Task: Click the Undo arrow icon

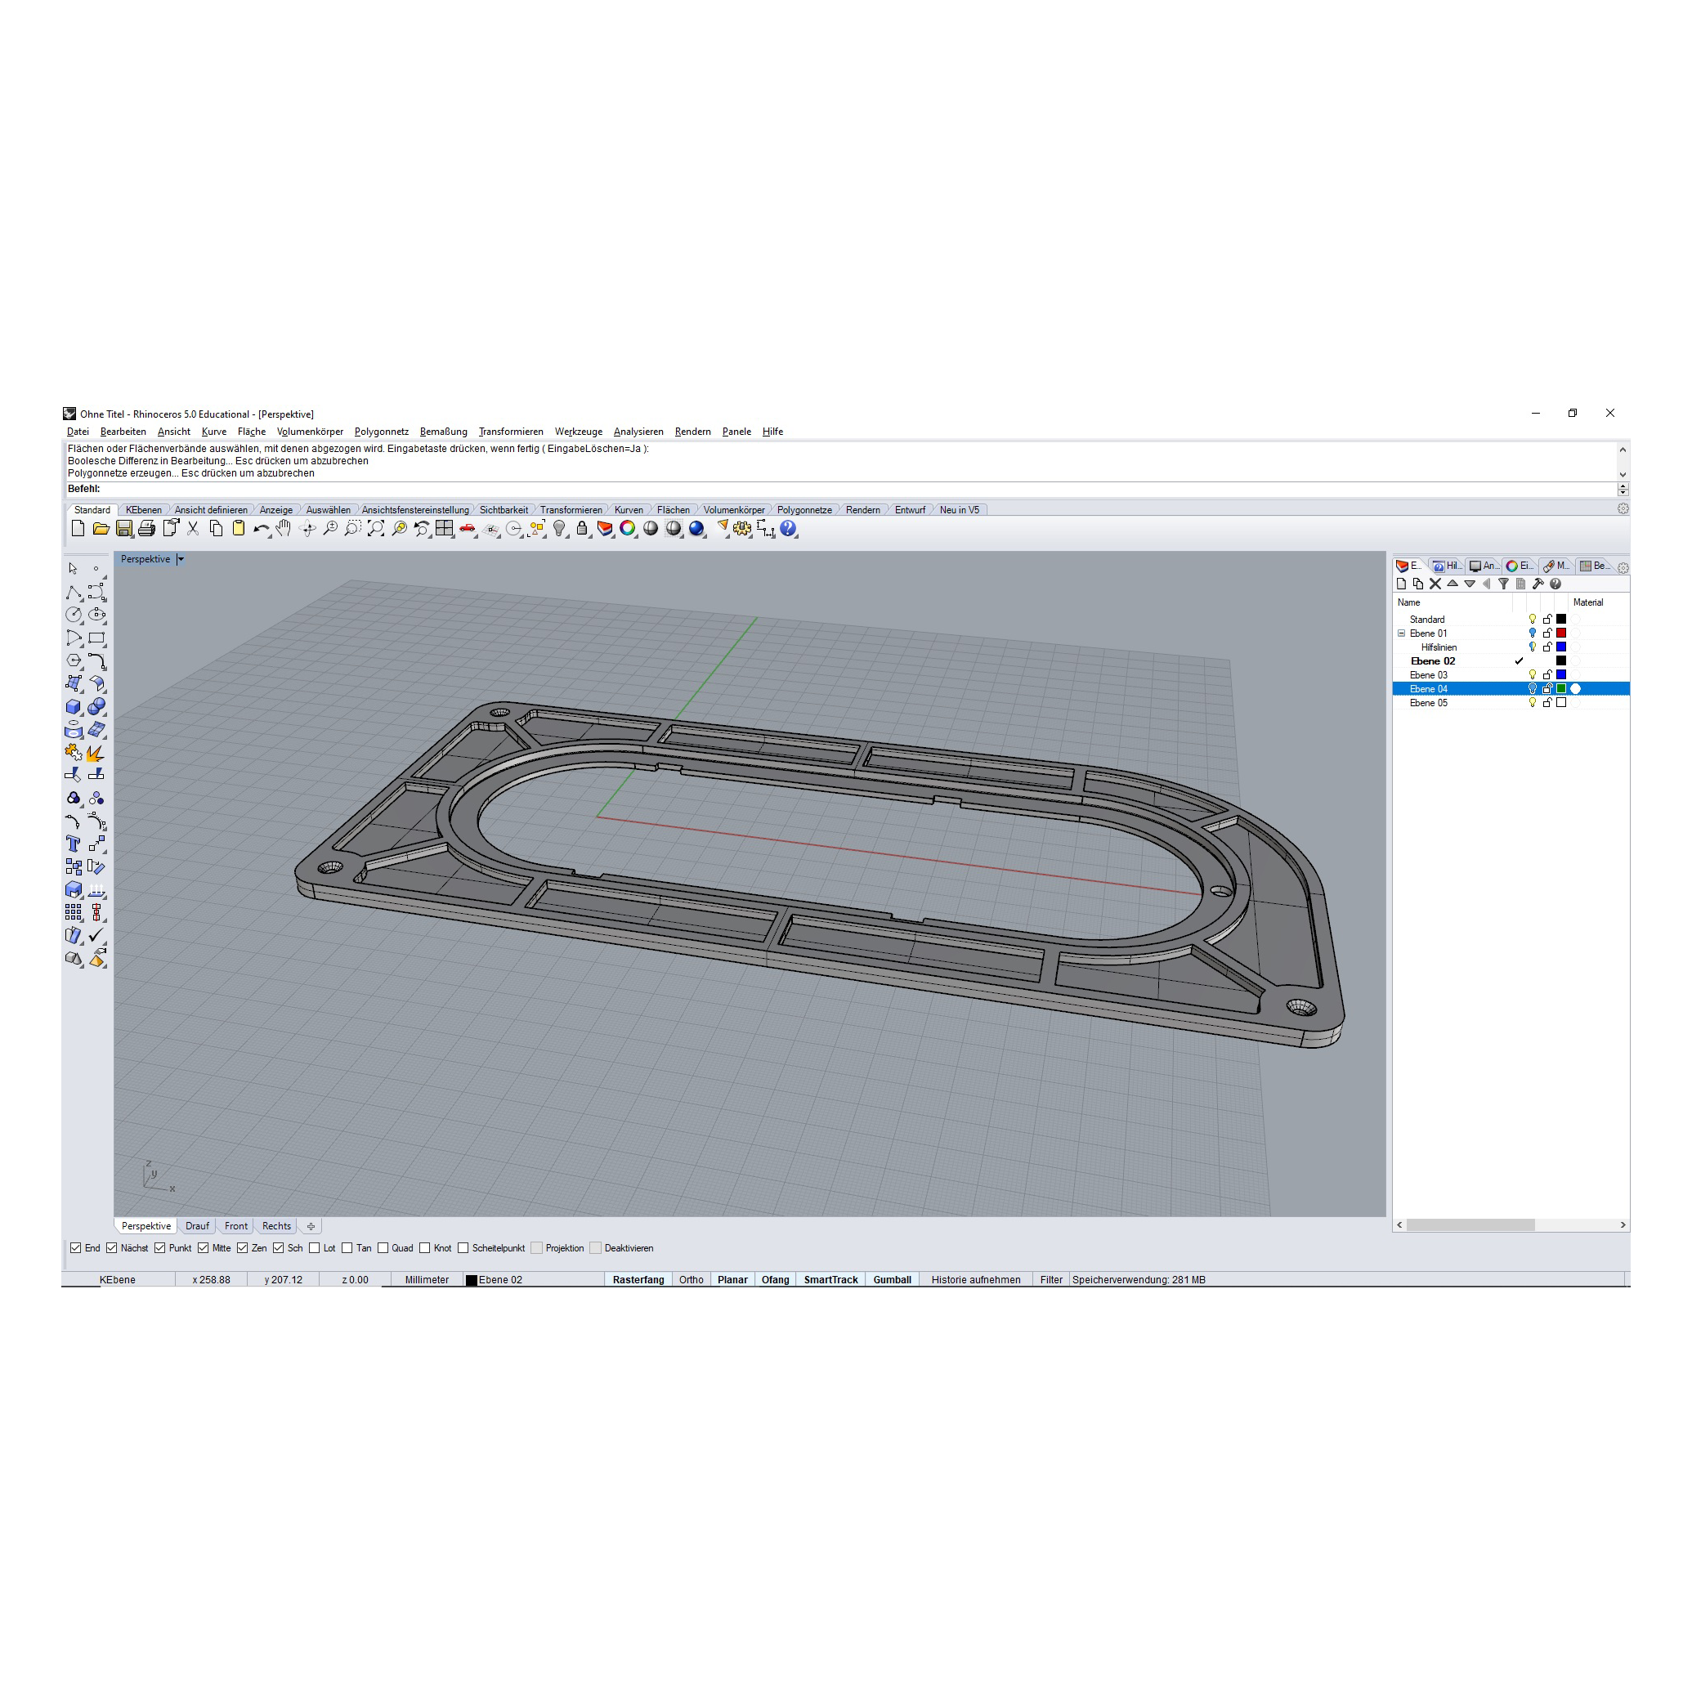Action: (x=261, y=528)
